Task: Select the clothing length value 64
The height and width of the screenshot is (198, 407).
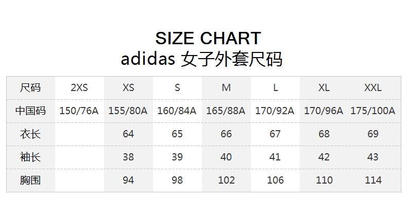Action: (x=128, y=134)
